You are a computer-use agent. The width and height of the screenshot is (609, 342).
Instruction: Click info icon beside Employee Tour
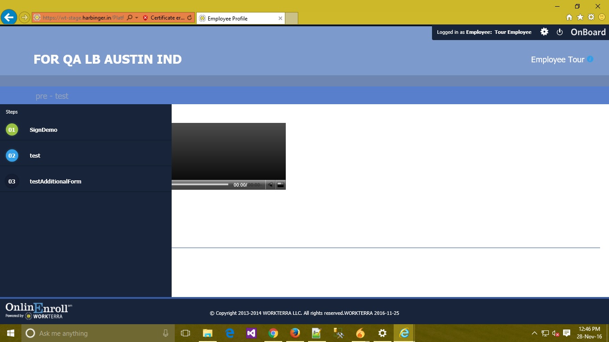pyautogui.click(x=590, y=59)
